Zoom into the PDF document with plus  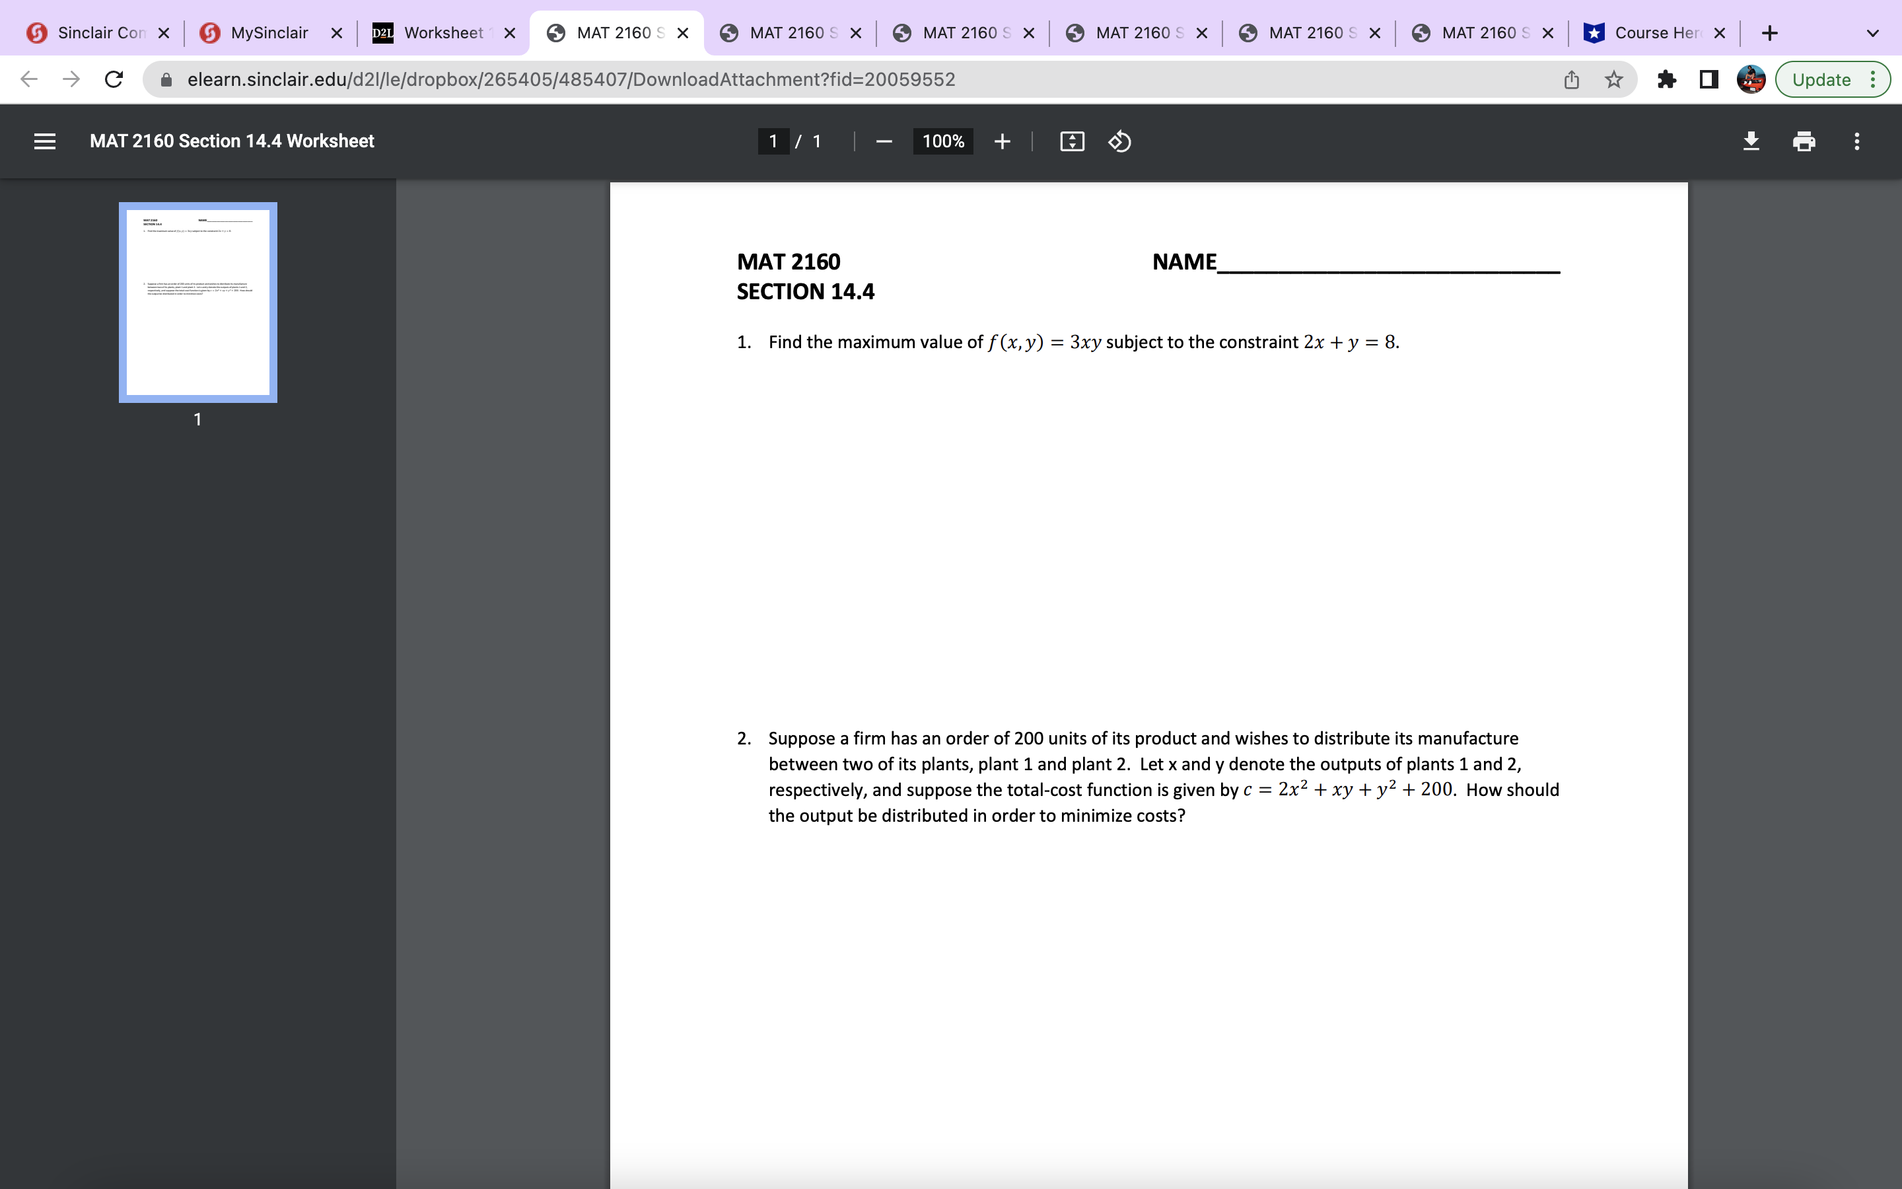pyautogui.click(x=1002, y=141)
